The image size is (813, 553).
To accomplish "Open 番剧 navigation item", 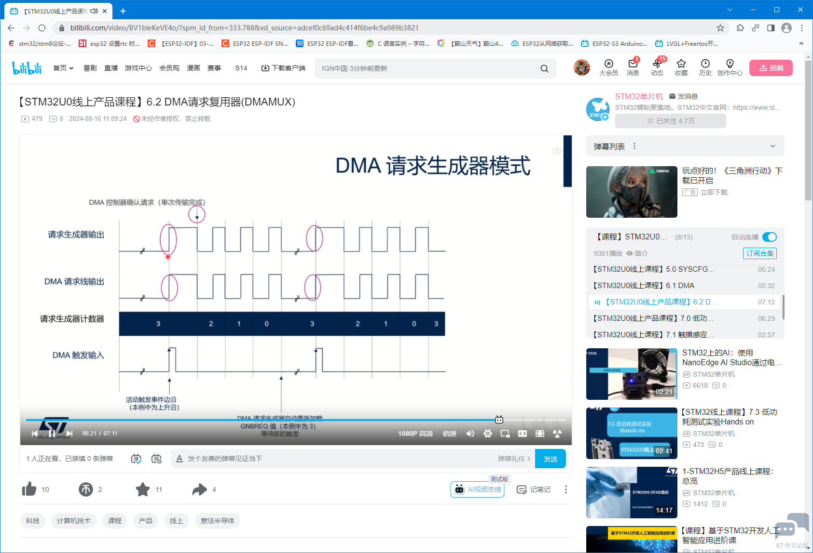I will 90,68.
